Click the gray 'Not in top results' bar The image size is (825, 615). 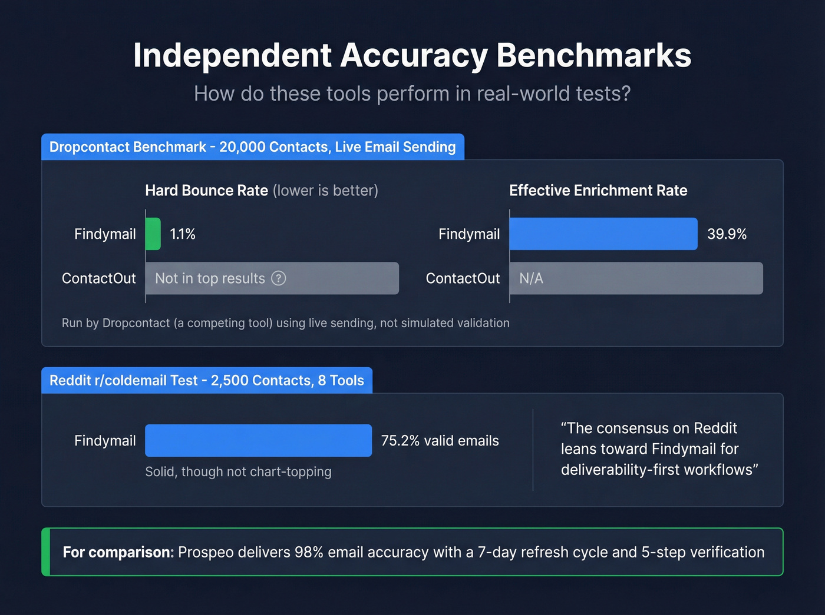click(272, 278)
